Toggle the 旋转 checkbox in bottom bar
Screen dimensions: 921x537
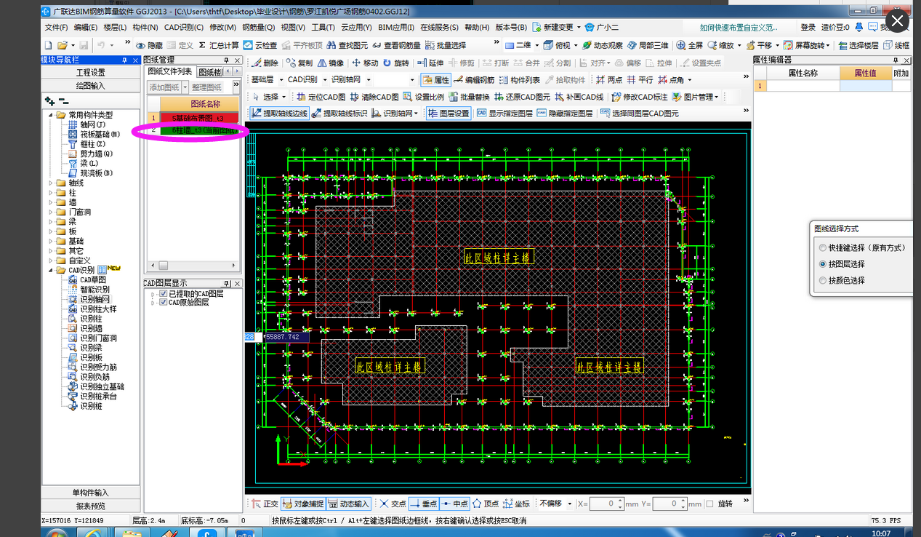[x=711, y=504]
